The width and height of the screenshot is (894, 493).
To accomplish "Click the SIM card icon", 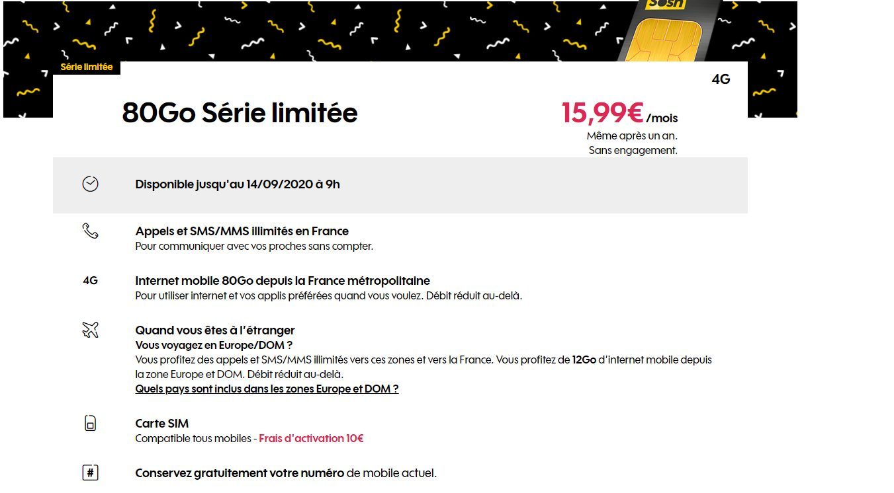I will 90,423.
